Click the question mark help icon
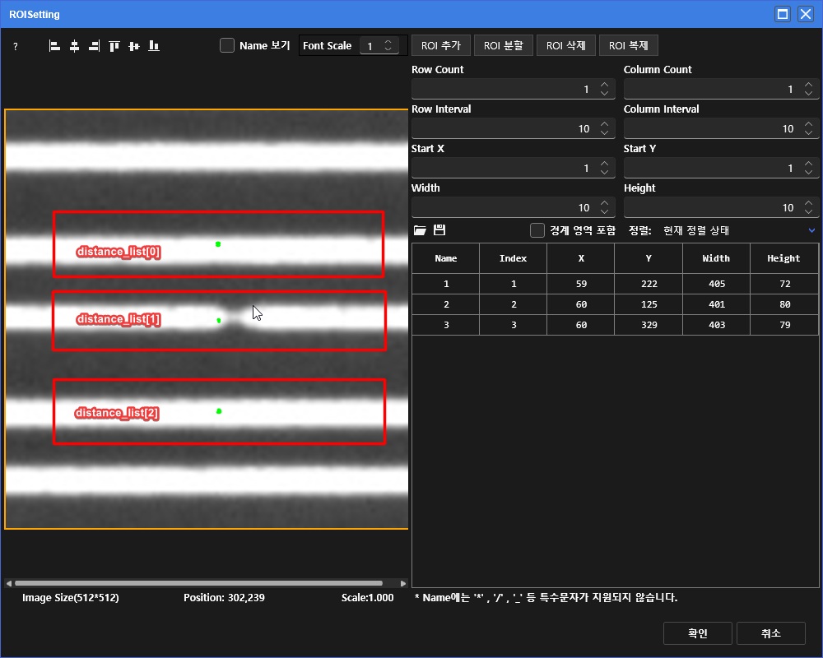This screenshot has width=823, height=658. (x=15, y=47)
